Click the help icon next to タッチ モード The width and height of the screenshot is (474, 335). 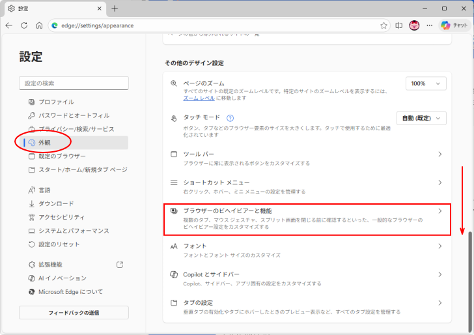pyautogui.click(x=230, y=118)
